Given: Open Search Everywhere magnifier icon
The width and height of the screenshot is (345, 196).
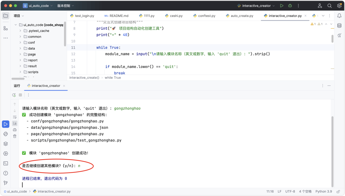Looking at the screenshot, I should click(329, 6).
